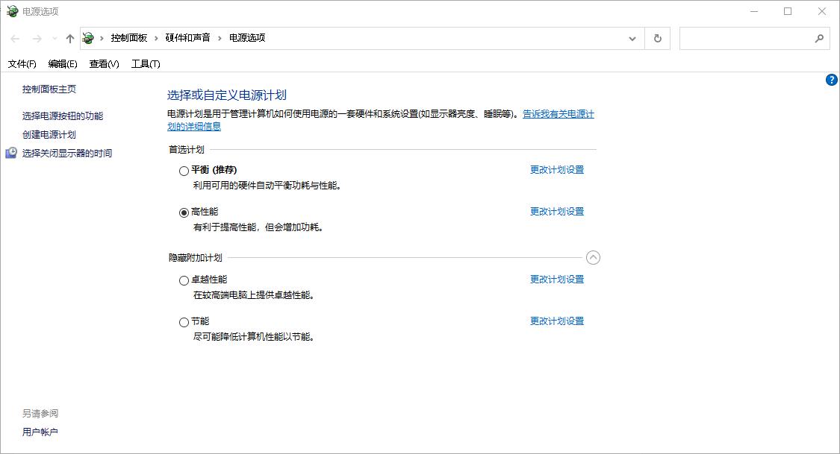The width and height of the screenshot is (840, 454).
Task: Click the power plug icon in the address bar
Action: click(x=87, y=38)
